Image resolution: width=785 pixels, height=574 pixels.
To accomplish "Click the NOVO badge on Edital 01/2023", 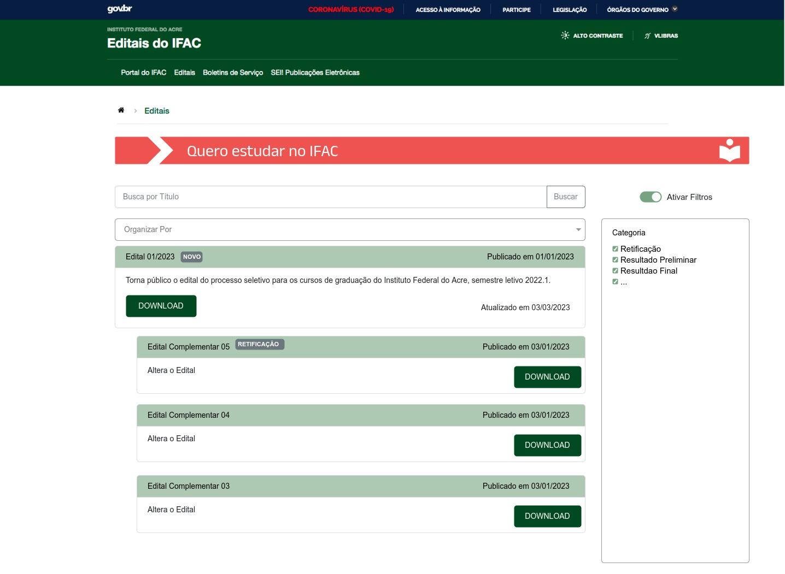I will [x=191, y=257].
